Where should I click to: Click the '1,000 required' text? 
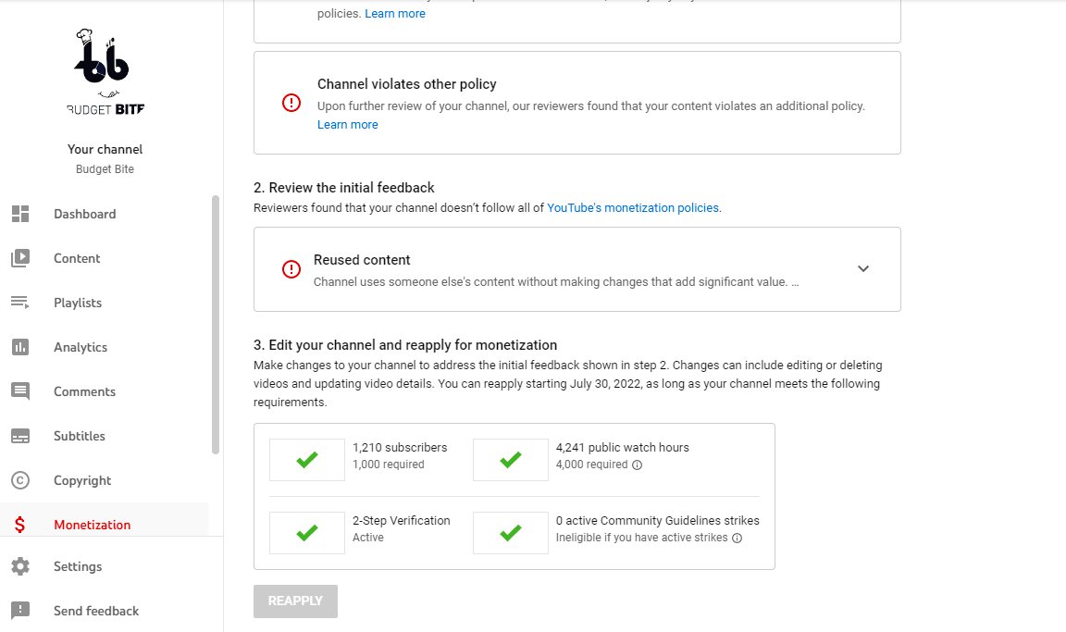tap(389, 465)
